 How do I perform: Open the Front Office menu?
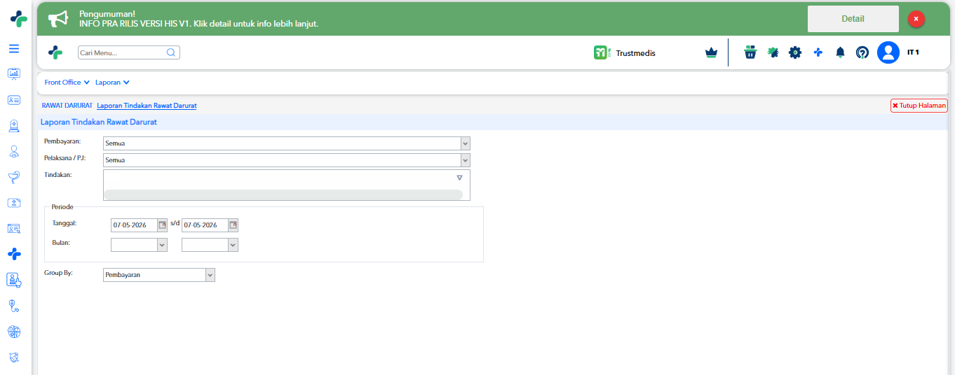coord(67,83)
